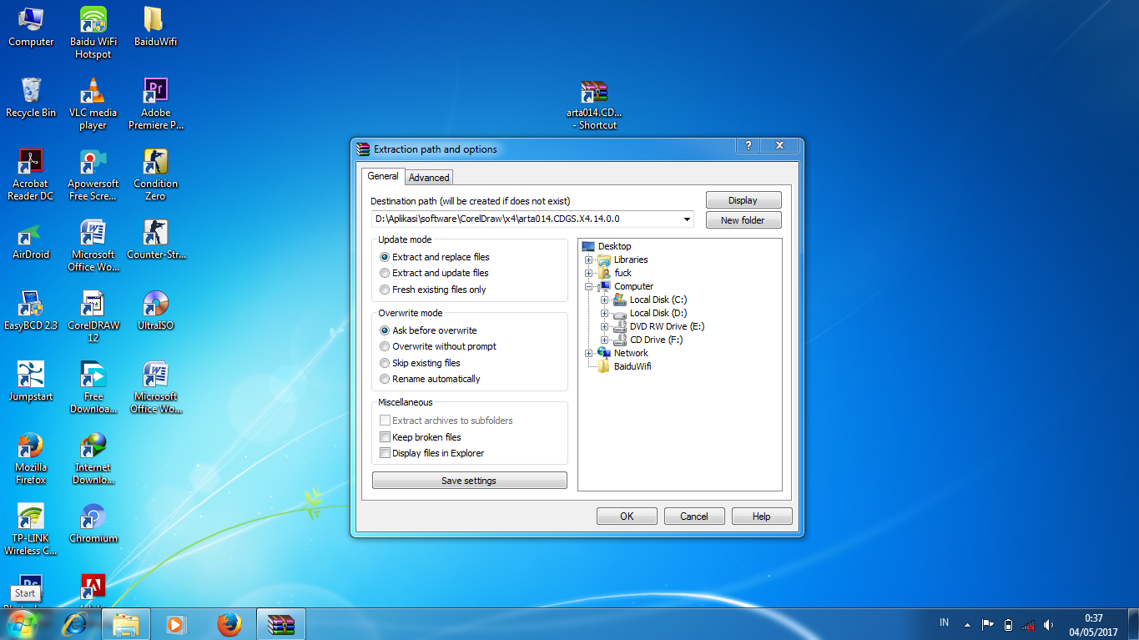Select the Recycle Bin icon
Image resolution: width=1139 pixels, height=640 pixels.
31,98
